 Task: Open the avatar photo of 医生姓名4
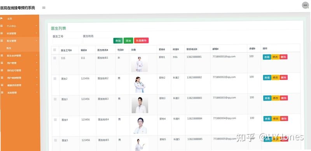(x=140, y=126)
